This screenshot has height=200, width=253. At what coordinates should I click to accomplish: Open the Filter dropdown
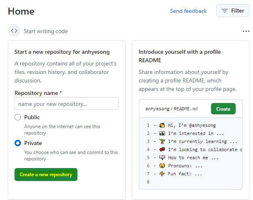click(233, 11)
